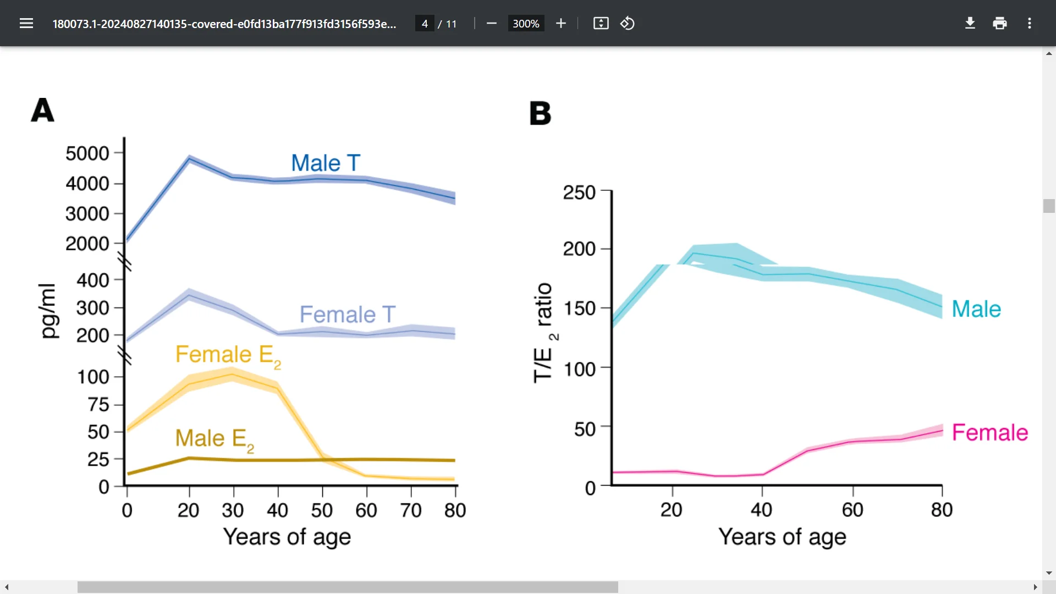
Task: Click the 300% zoom level field
Action: click(x=526, y=24)
